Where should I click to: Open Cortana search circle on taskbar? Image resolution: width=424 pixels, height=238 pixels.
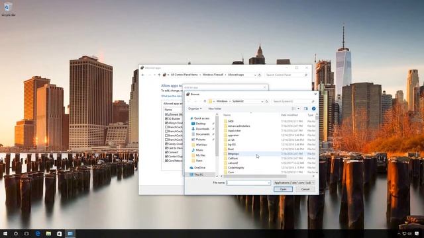(x=16, y=233)
